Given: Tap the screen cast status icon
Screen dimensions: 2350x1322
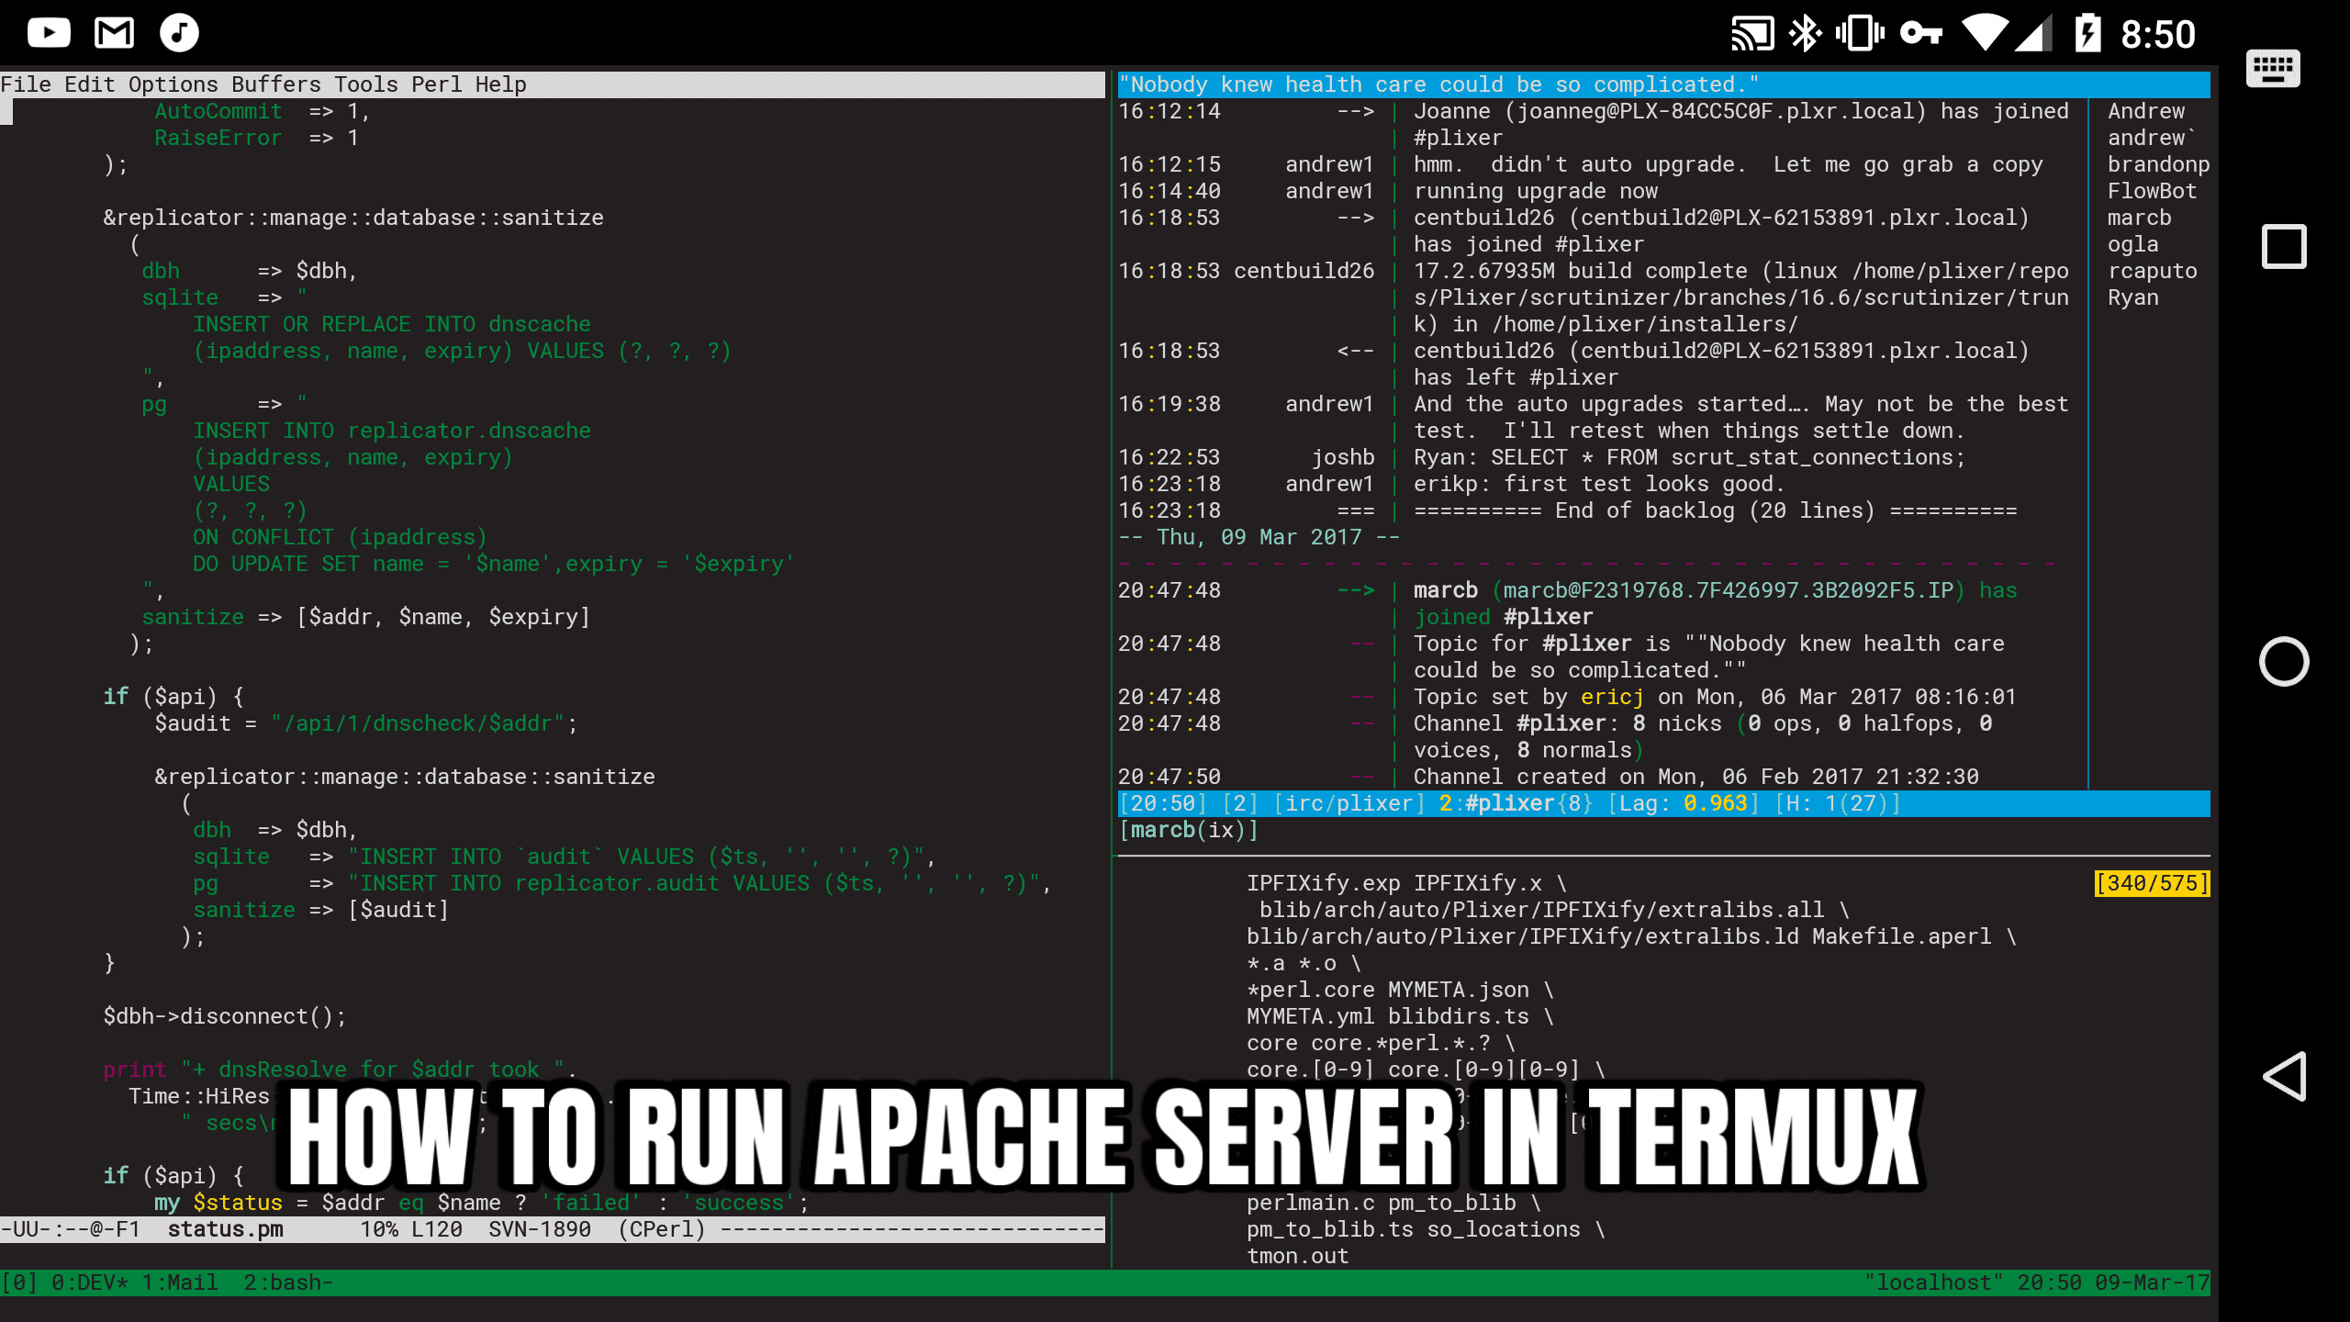Looking at the screenshot, I should [1752, 34].
